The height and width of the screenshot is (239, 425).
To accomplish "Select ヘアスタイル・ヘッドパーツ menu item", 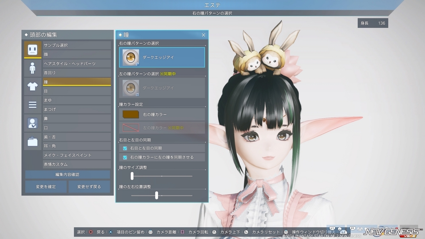I will (x=77, y=64).
